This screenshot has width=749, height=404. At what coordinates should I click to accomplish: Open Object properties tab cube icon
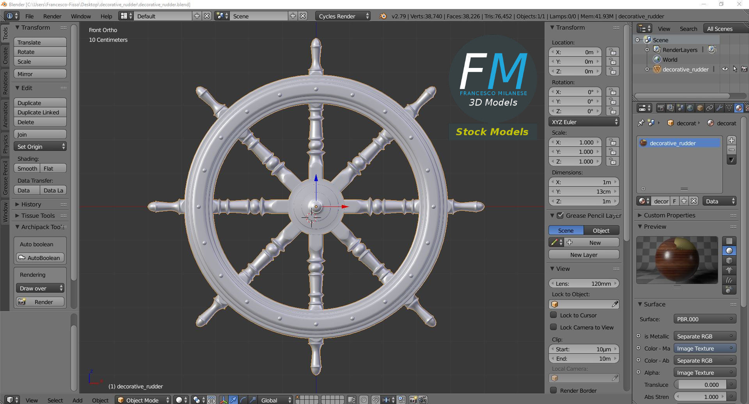pos(700,108)
